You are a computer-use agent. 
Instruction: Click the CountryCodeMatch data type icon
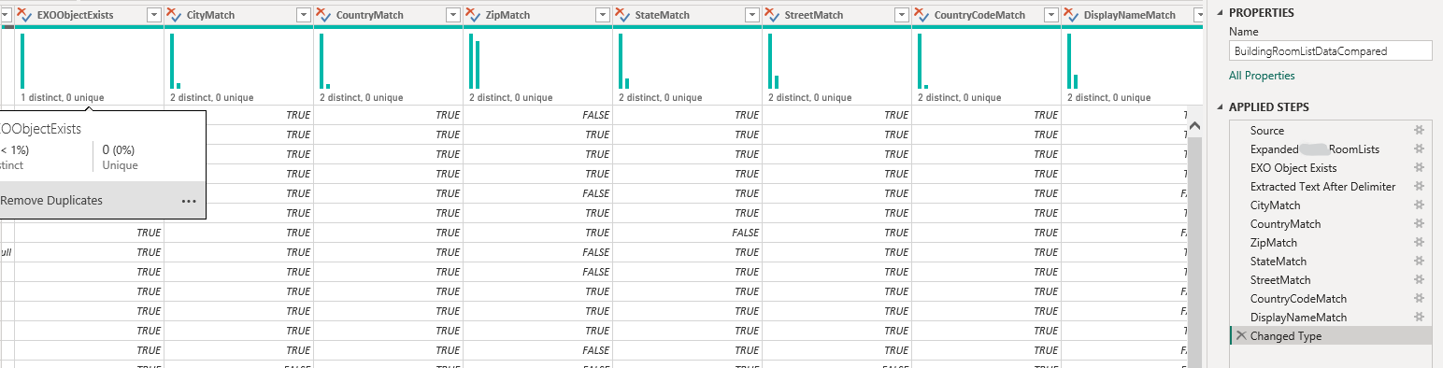[922, 15]
